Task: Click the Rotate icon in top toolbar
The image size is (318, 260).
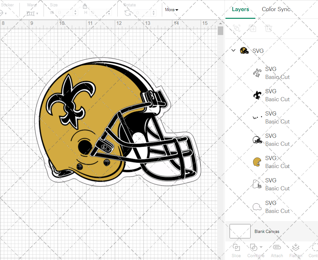Action: pos(128,13)
